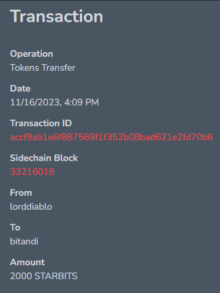Click the recipient name bitandi
Image resolution: width=220 pixels, height=293 pixels.
[24, 241]
